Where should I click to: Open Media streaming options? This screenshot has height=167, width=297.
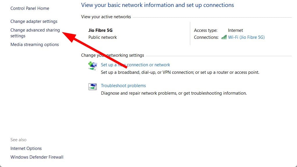[35, 45]
